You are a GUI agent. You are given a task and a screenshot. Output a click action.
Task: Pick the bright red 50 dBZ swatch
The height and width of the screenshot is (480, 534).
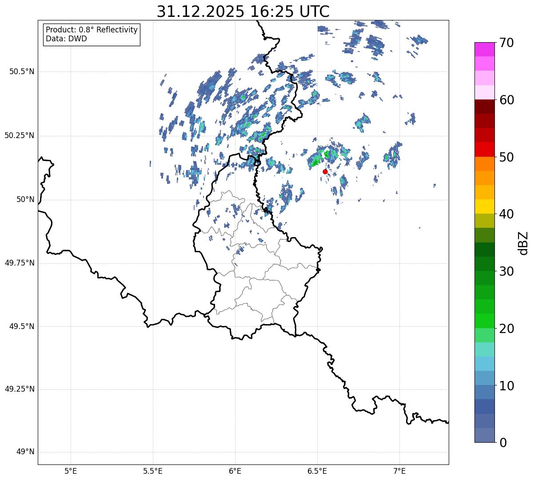point(484,150)
